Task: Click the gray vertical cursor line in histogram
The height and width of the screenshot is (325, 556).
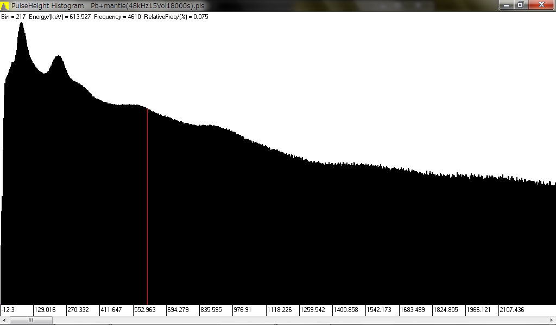Action: click(x=147, y=206)
